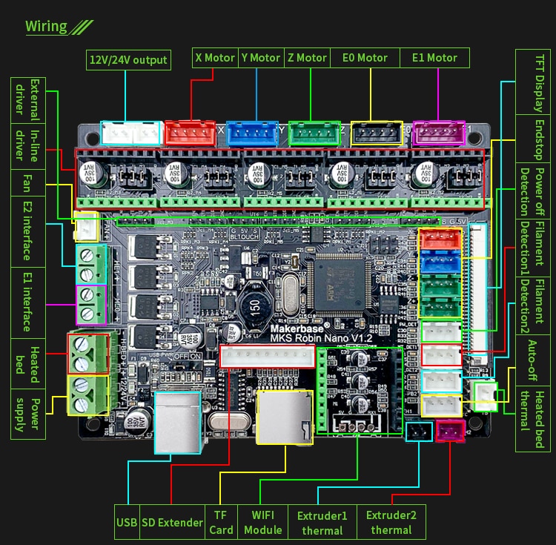Screen dimensions: 556x545
Task: Select the TF Card slot on board
Action: (x=285, y=417)
